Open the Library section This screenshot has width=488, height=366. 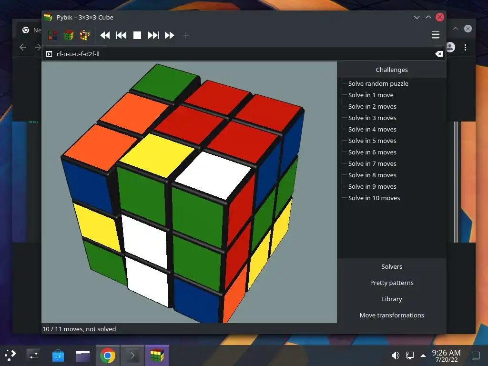click(392, 299)
